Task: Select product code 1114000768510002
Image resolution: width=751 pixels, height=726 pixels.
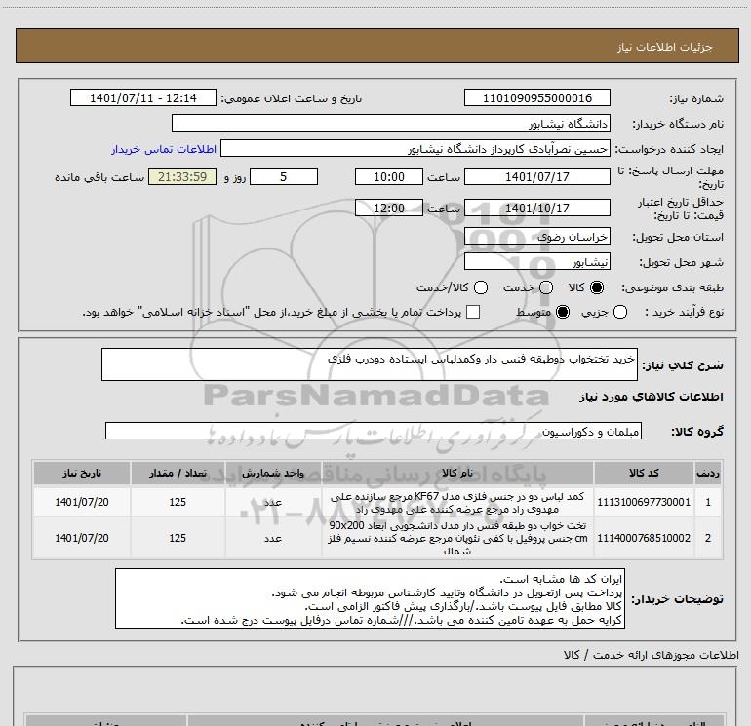Action: 644,538
